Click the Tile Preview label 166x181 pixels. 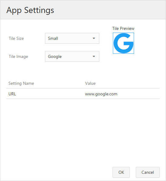tap(123, 28)
